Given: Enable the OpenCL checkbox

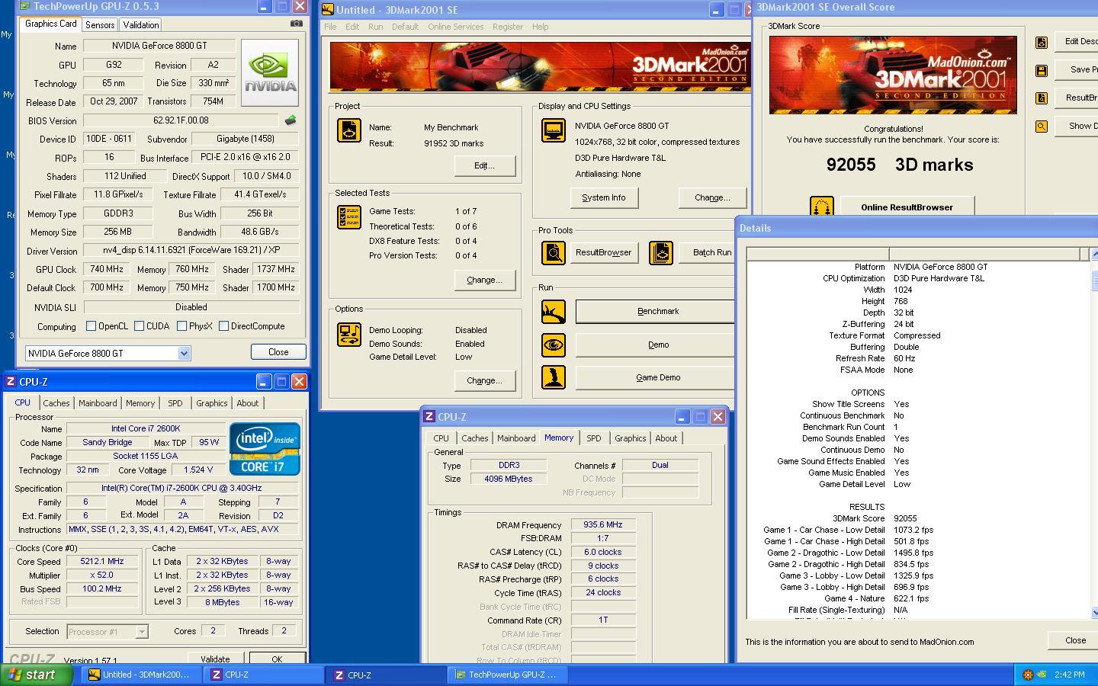Looking at the screenshot, I should pos(91,326).
